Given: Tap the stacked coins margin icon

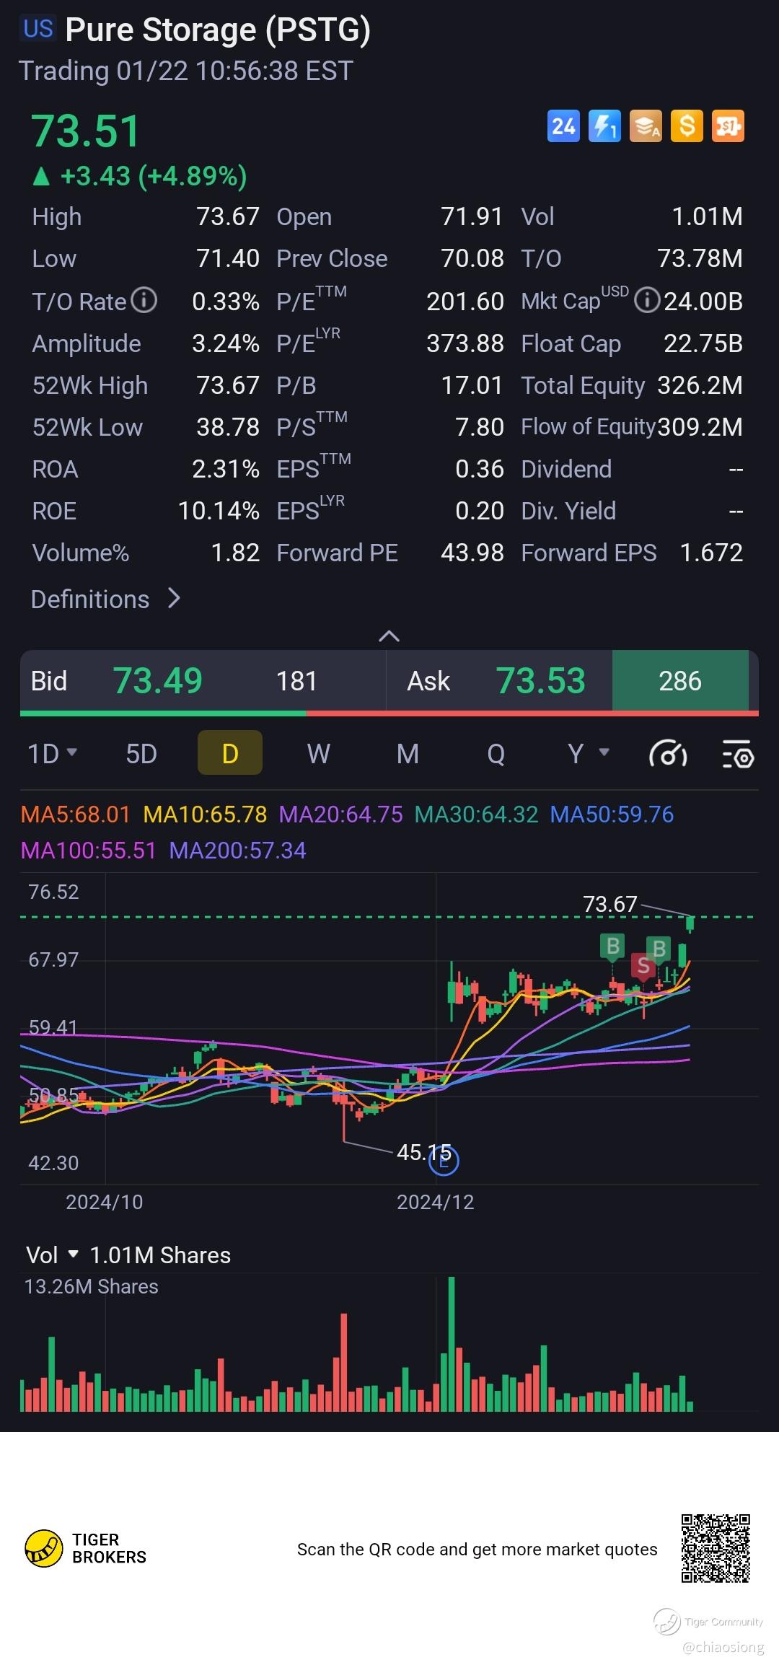Looking at the screenshot, I should click(646, 126).
